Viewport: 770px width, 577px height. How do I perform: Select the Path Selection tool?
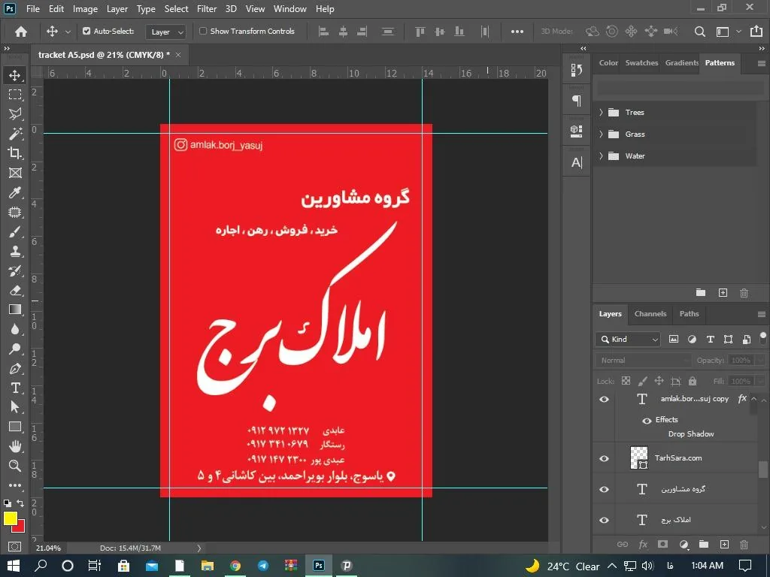15,407
